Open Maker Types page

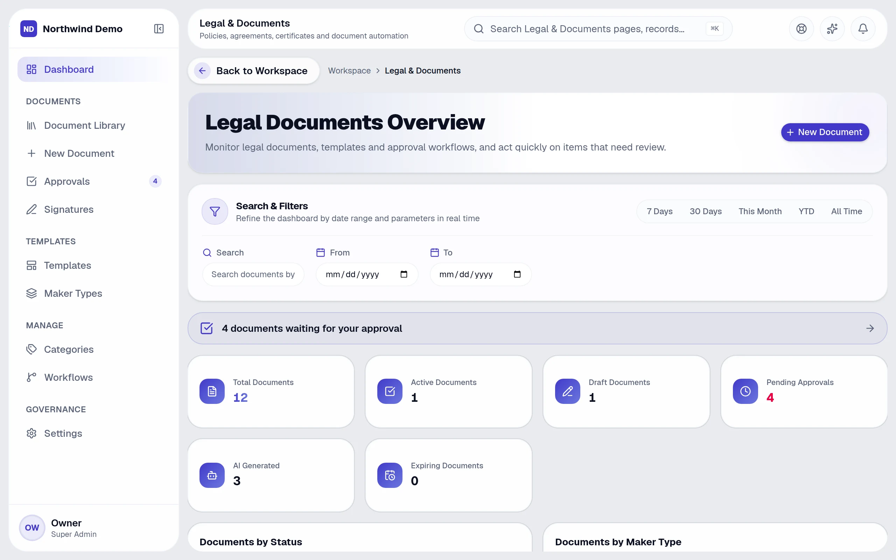tap(94, 293)
